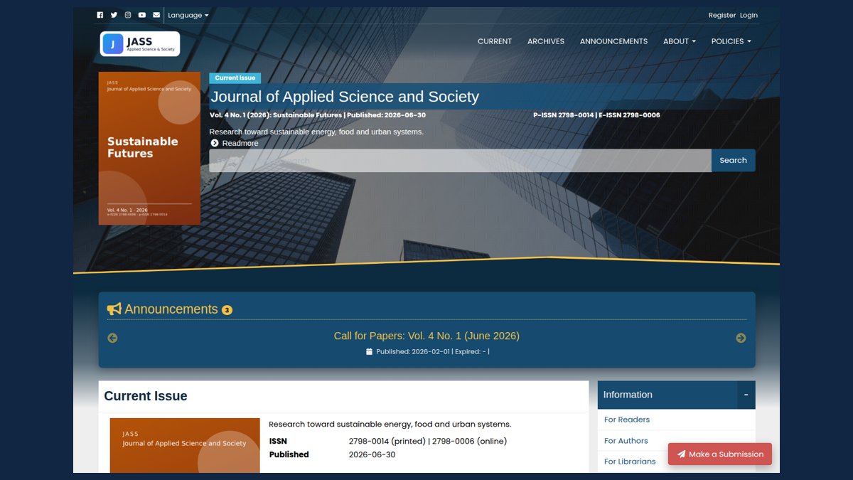853x480 pixels.
Task: Go to next announcement arrow
Action: click(741, 338)
